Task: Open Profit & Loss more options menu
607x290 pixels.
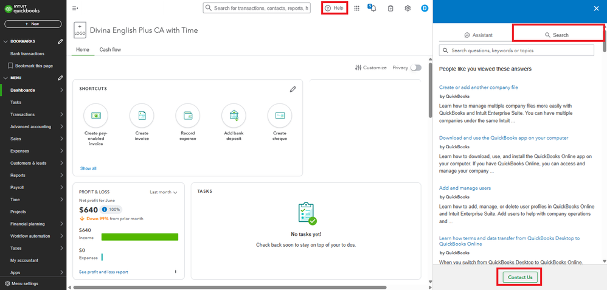Action: coord(175,272)
